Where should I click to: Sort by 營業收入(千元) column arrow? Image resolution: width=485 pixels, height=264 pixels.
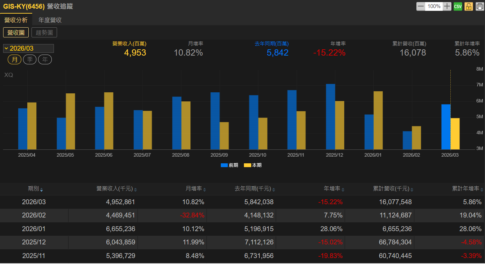pyautogui.click(x=135, y=190)
